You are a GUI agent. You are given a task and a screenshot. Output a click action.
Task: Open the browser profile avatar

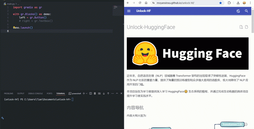(244, 3)
